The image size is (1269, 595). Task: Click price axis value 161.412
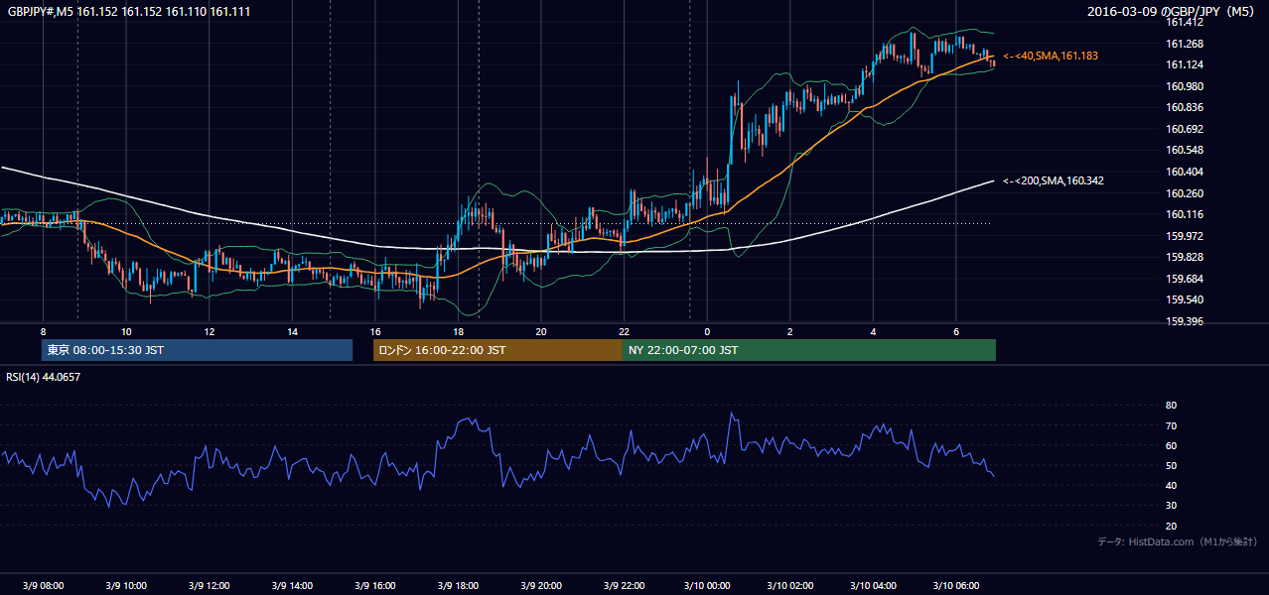1184,22
